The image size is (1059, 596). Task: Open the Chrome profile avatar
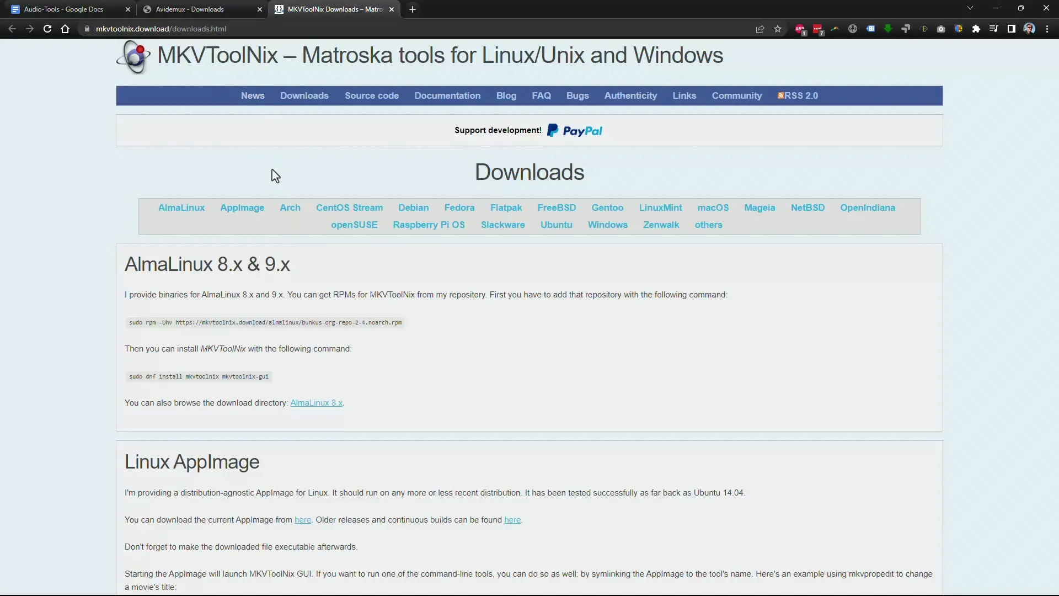(x=1029, y=29)
